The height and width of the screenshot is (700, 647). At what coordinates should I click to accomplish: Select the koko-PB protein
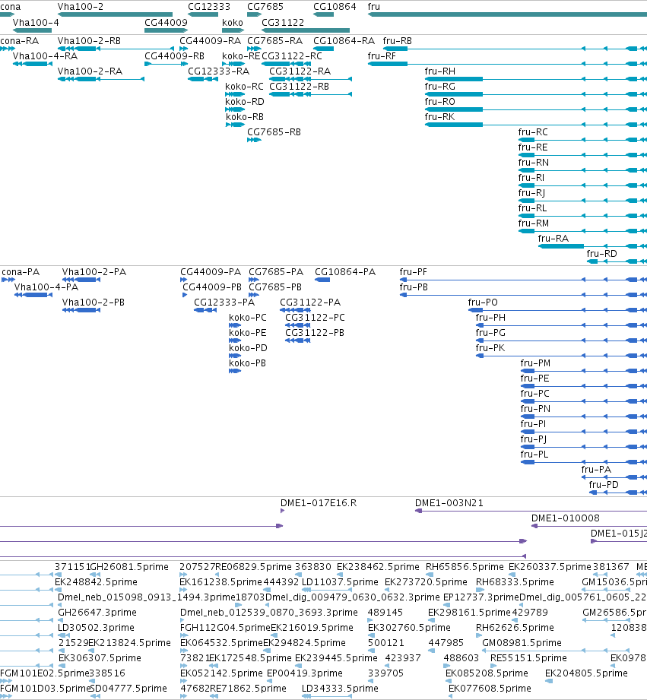click(235, 371)
